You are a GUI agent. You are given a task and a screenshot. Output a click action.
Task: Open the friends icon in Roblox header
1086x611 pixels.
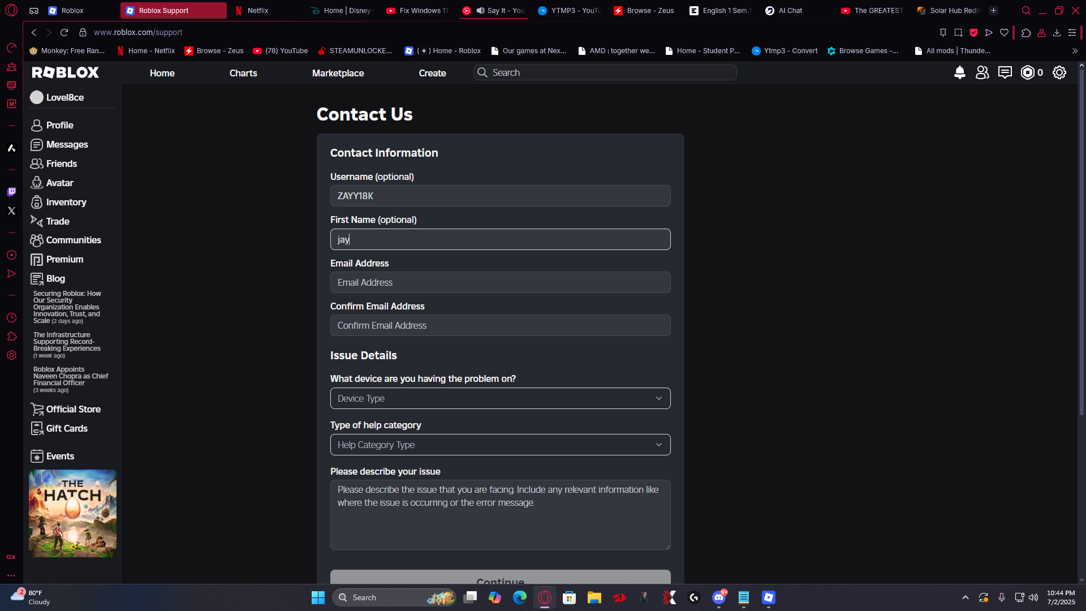tap(982, 72)
